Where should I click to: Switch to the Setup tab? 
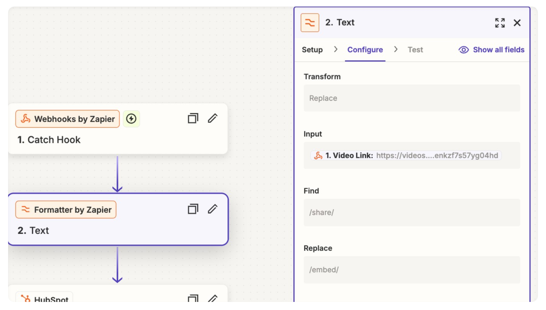(x=312, y=50)
